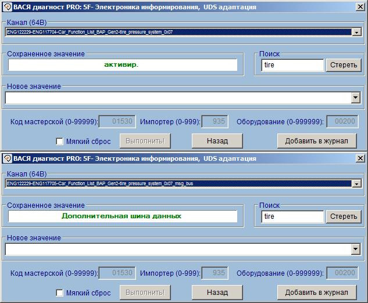Image resolution: width=368 pixels, height=303 pixels.
Task: Click Выполнить! button in the lower window
Action: (145, 293)
